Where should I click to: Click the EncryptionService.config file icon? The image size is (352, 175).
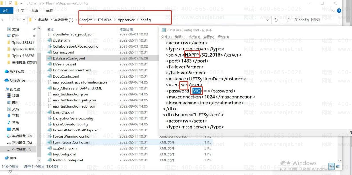[49, 118]
